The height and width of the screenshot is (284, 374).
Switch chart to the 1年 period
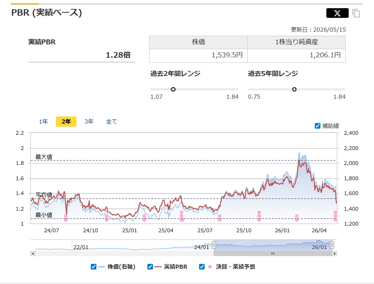tap(44, 121)
